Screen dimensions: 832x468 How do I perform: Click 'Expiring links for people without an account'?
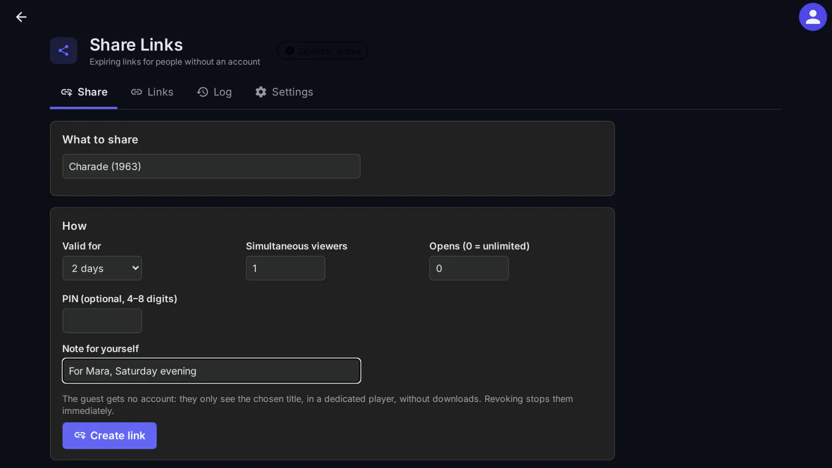pos(175,62)
